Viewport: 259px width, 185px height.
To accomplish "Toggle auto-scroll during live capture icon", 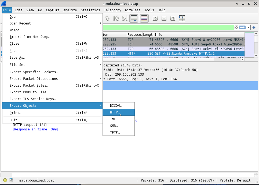I will click(134, 18).
